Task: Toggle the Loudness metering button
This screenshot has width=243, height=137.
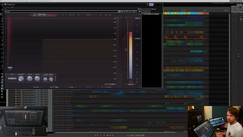Action: click(113, 84)
